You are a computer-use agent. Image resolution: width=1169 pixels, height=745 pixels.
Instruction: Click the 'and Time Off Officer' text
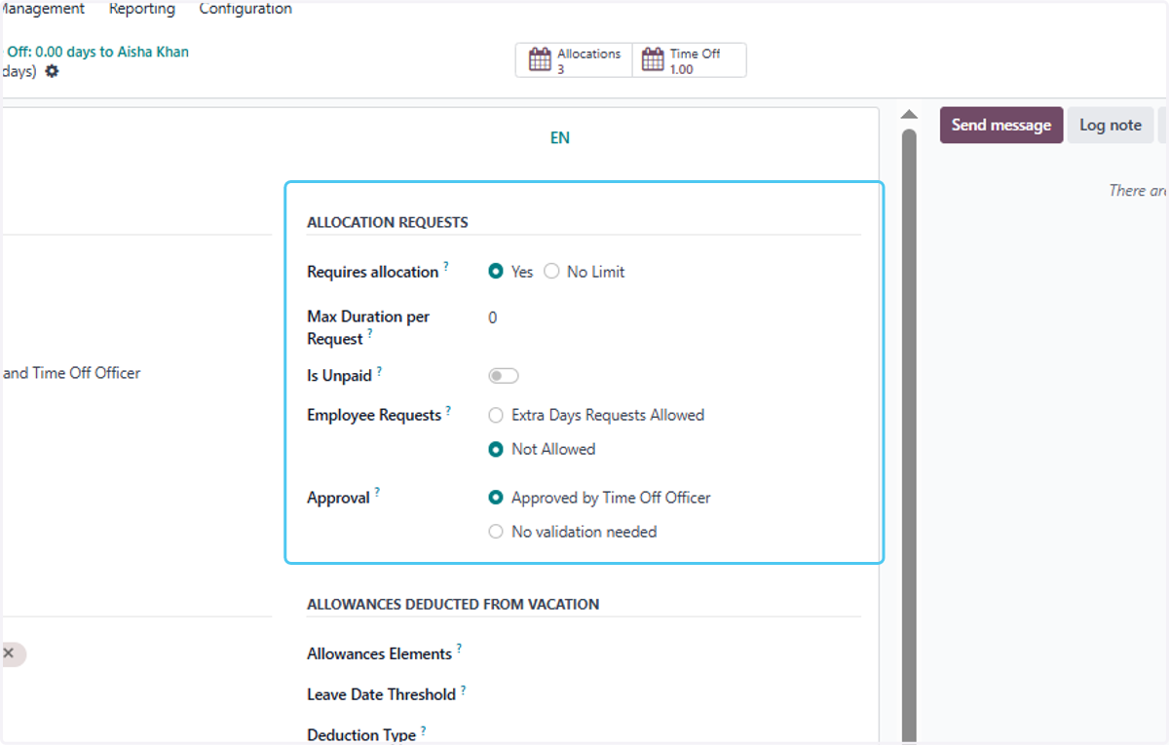[x=71, y=373]
